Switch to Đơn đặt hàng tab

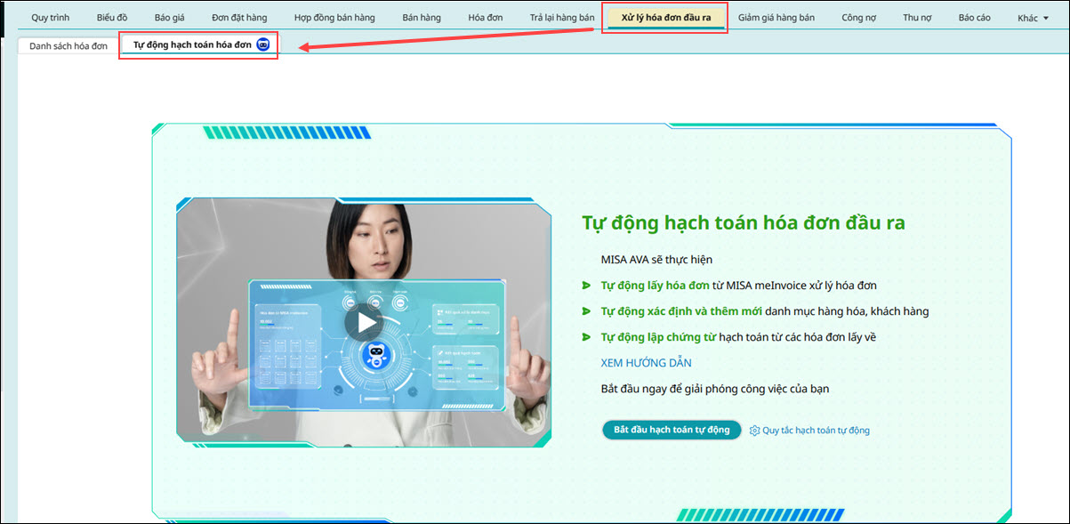239,18
